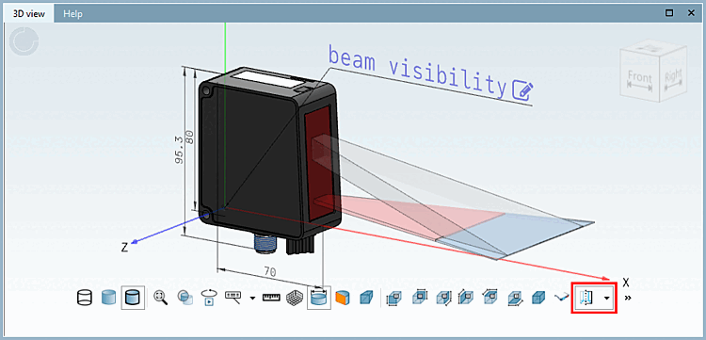Image resolution: width=706 pixels, height=340 pixels.
Task: Select fourth cube view icon in the row
Action: click(465, 298)
